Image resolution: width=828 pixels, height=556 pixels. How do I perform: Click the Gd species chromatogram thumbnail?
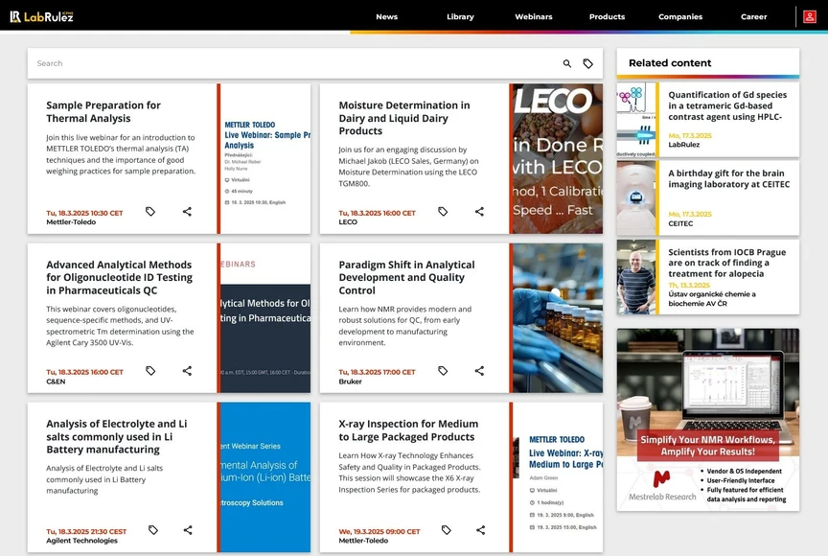point(636,120)
